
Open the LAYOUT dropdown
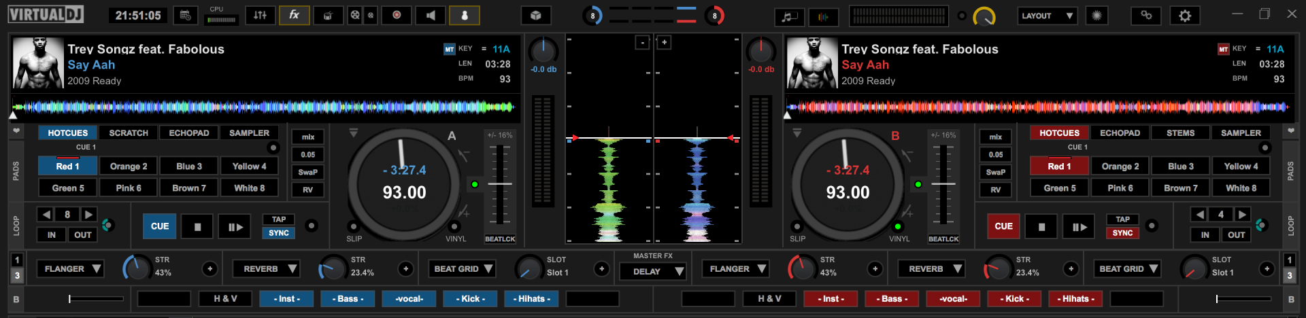(x=1047, y=16)
